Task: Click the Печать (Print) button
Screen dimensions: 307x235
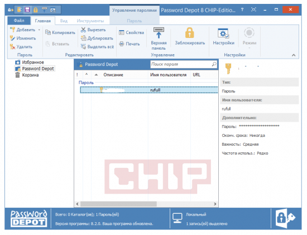Action: point(129,44)
